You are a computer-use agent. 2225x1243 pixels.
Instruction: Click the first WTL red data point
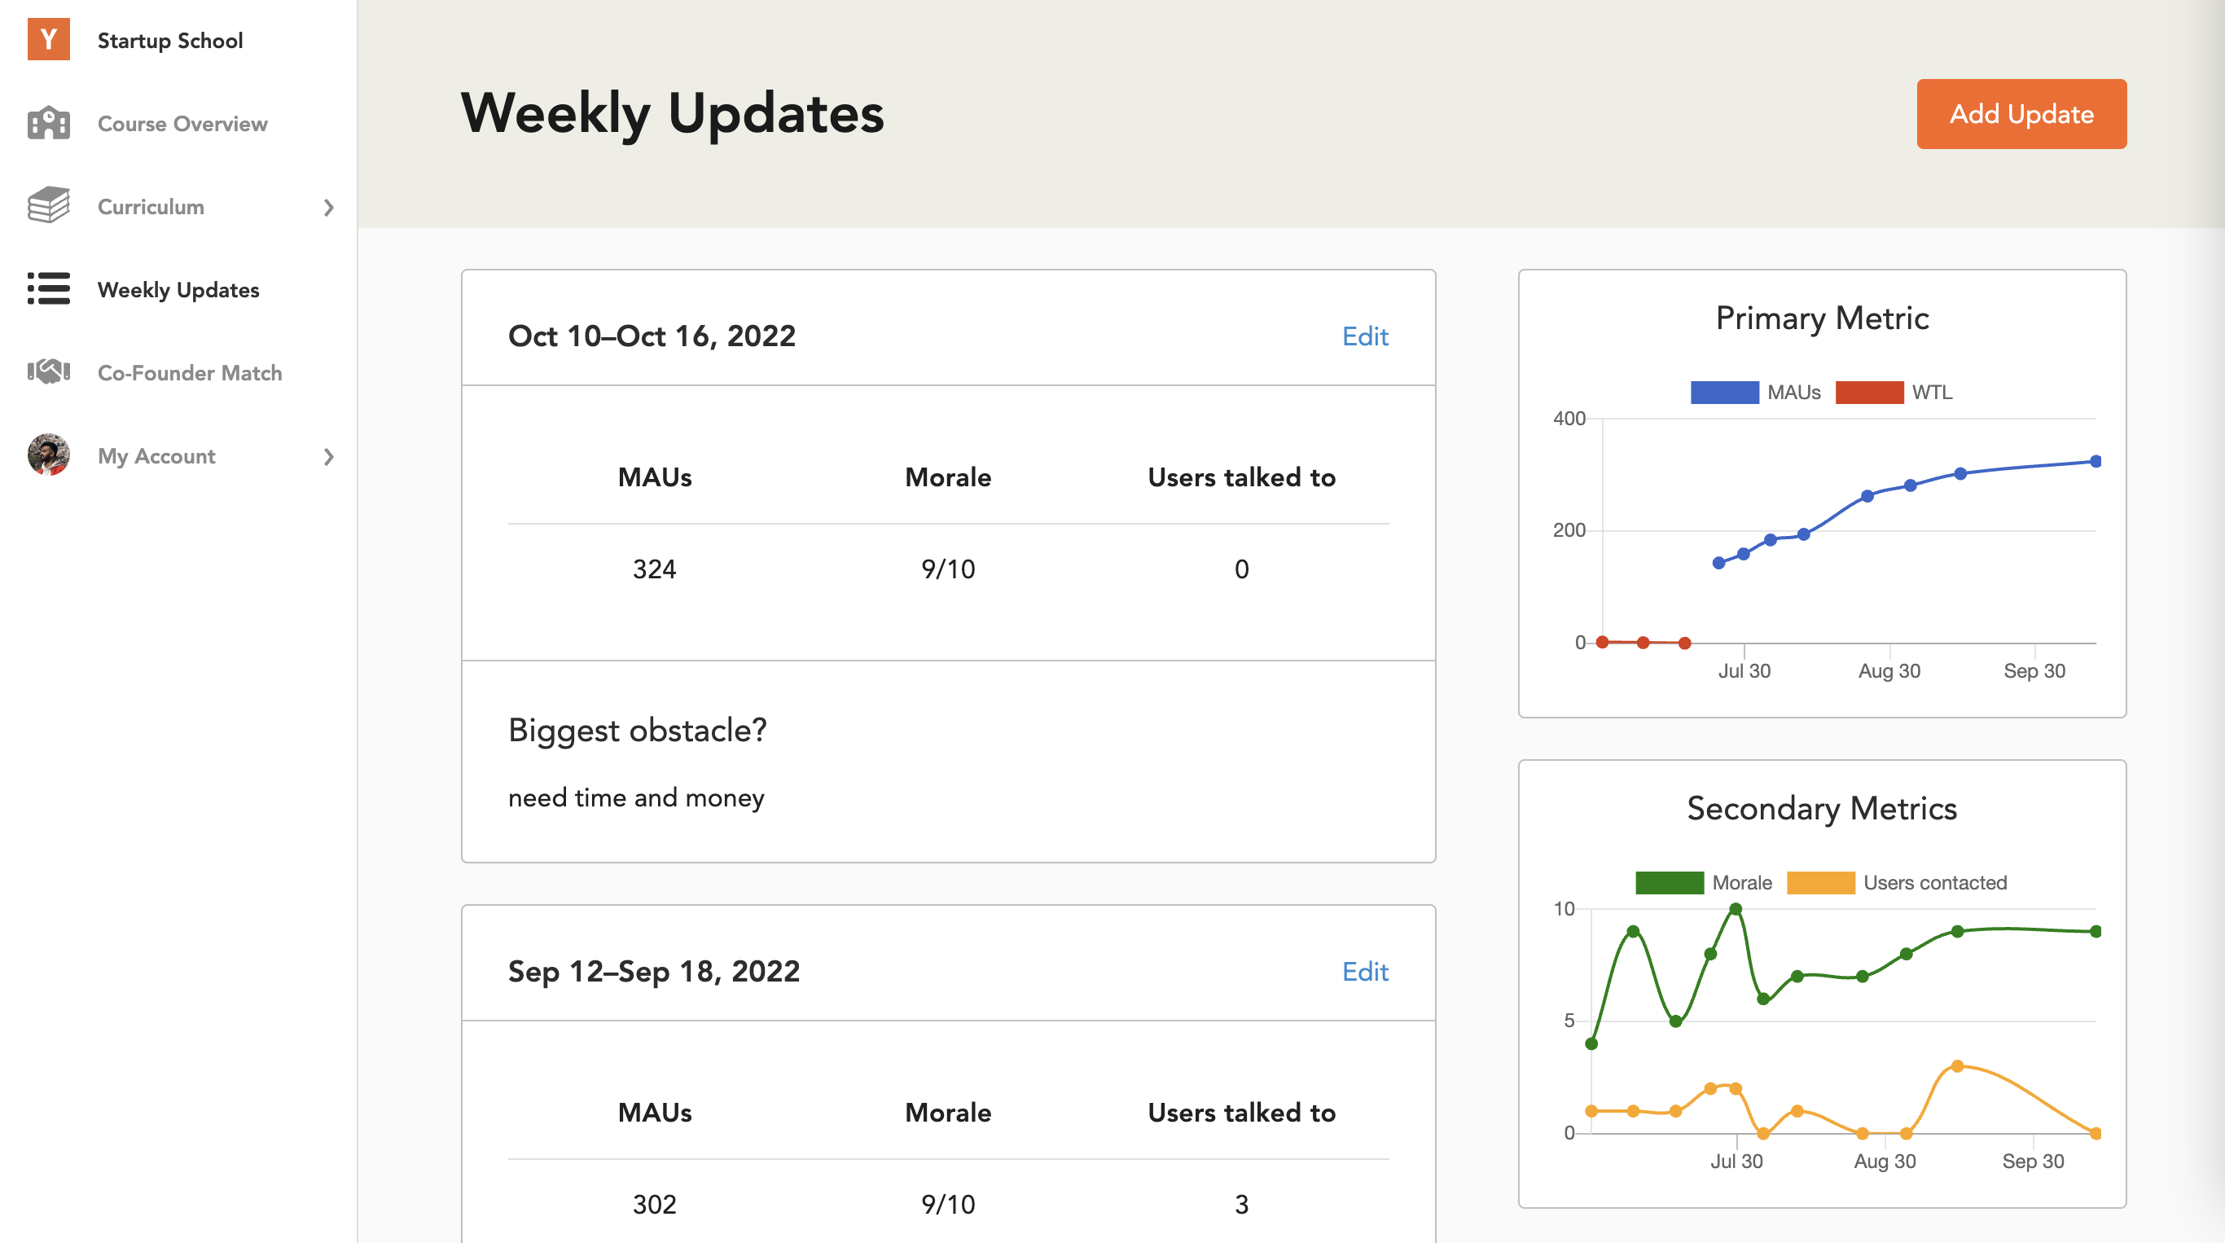point(1602,642)
